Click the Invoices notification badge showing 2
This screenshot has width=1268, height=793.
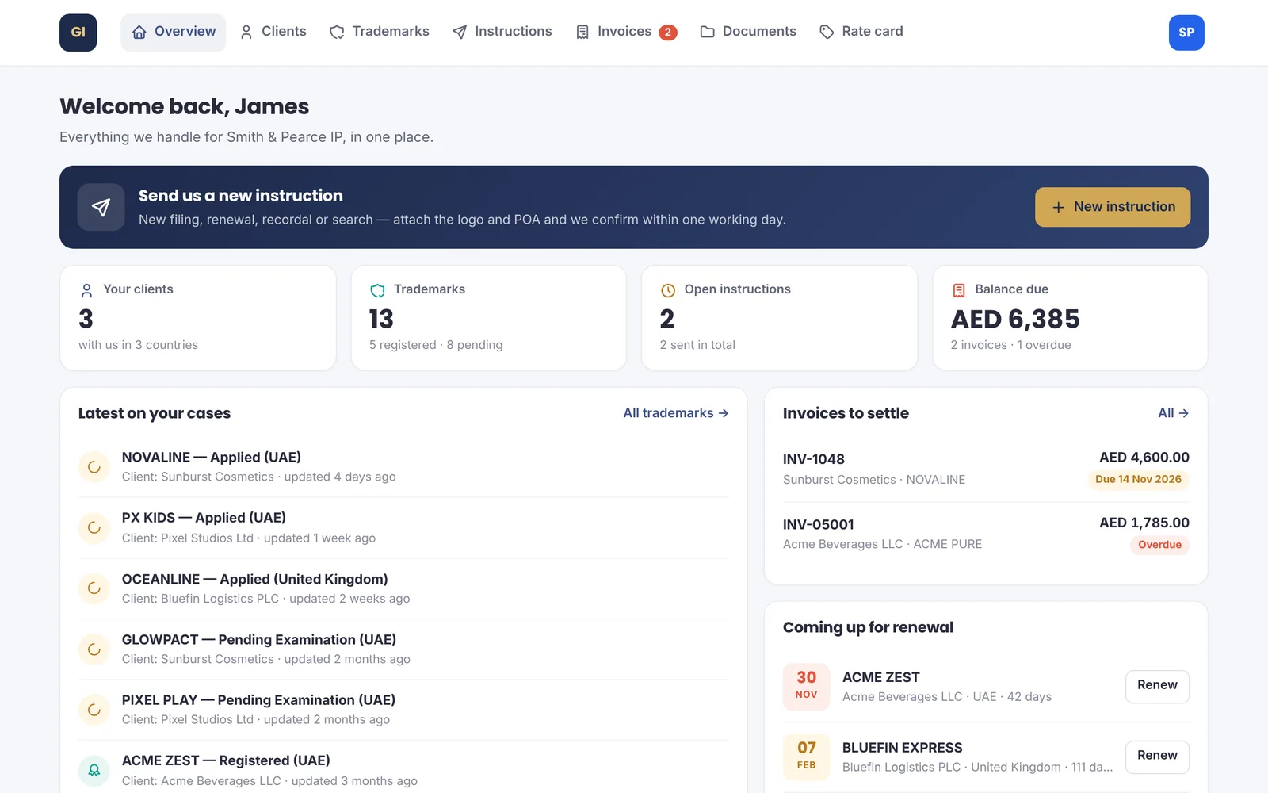pyautogui.click(x=668, y=33)
